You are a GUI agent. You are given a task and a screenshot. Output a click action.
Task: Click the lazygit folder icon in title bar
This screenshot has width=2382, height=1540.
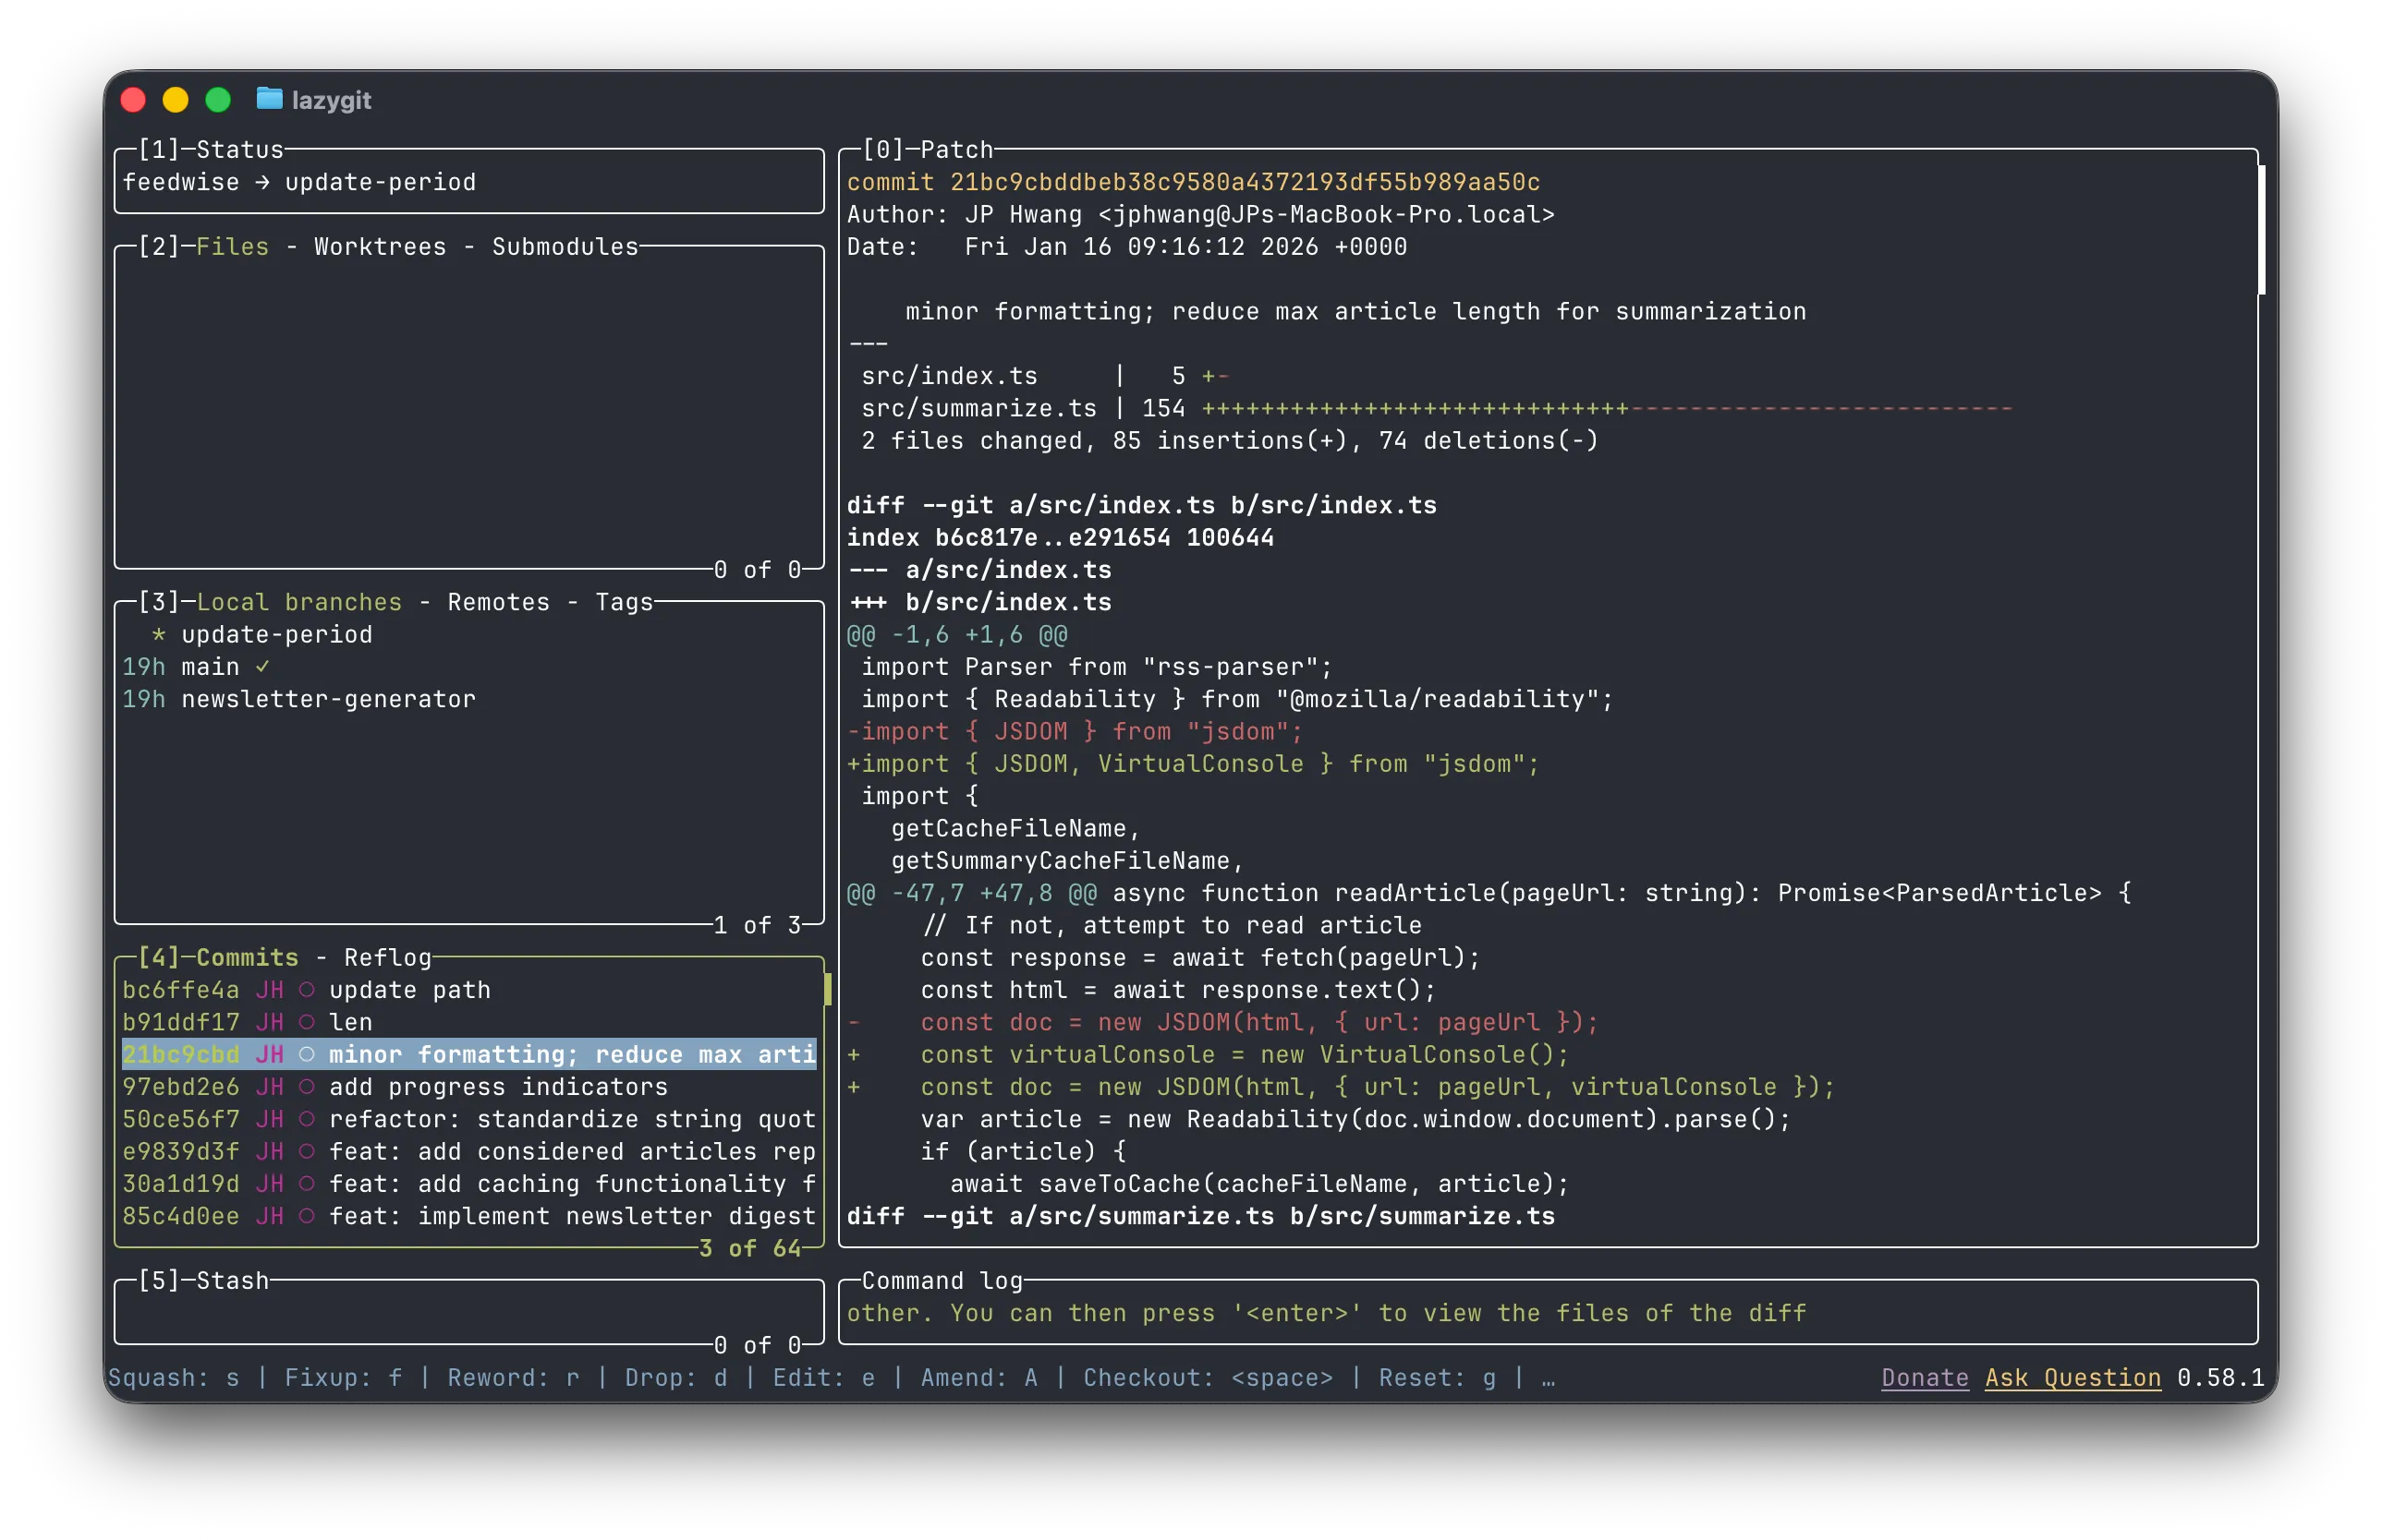(269, 99)
